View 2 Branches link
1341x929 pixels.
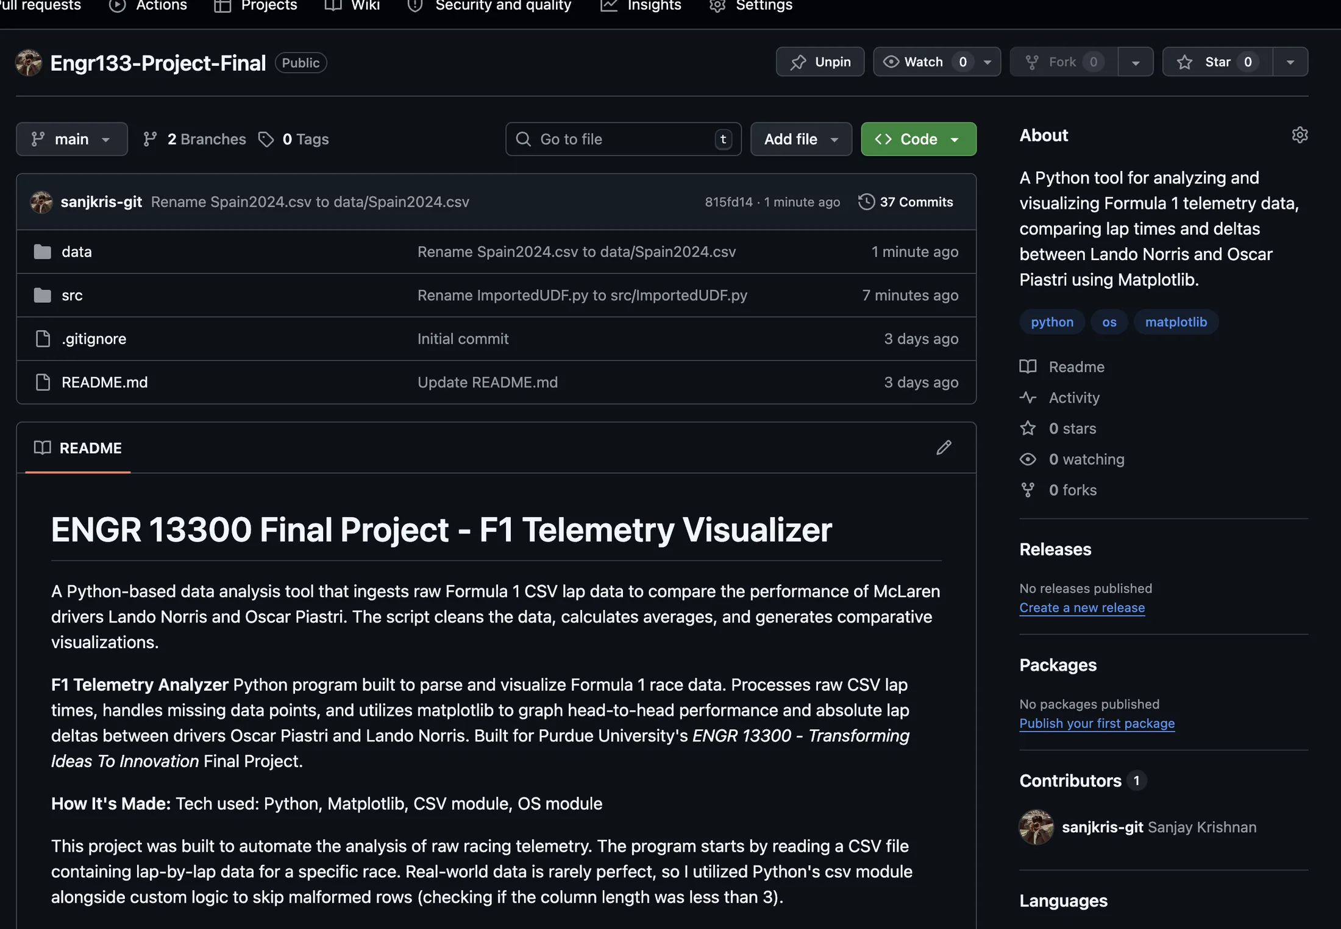tap(194, 140)
